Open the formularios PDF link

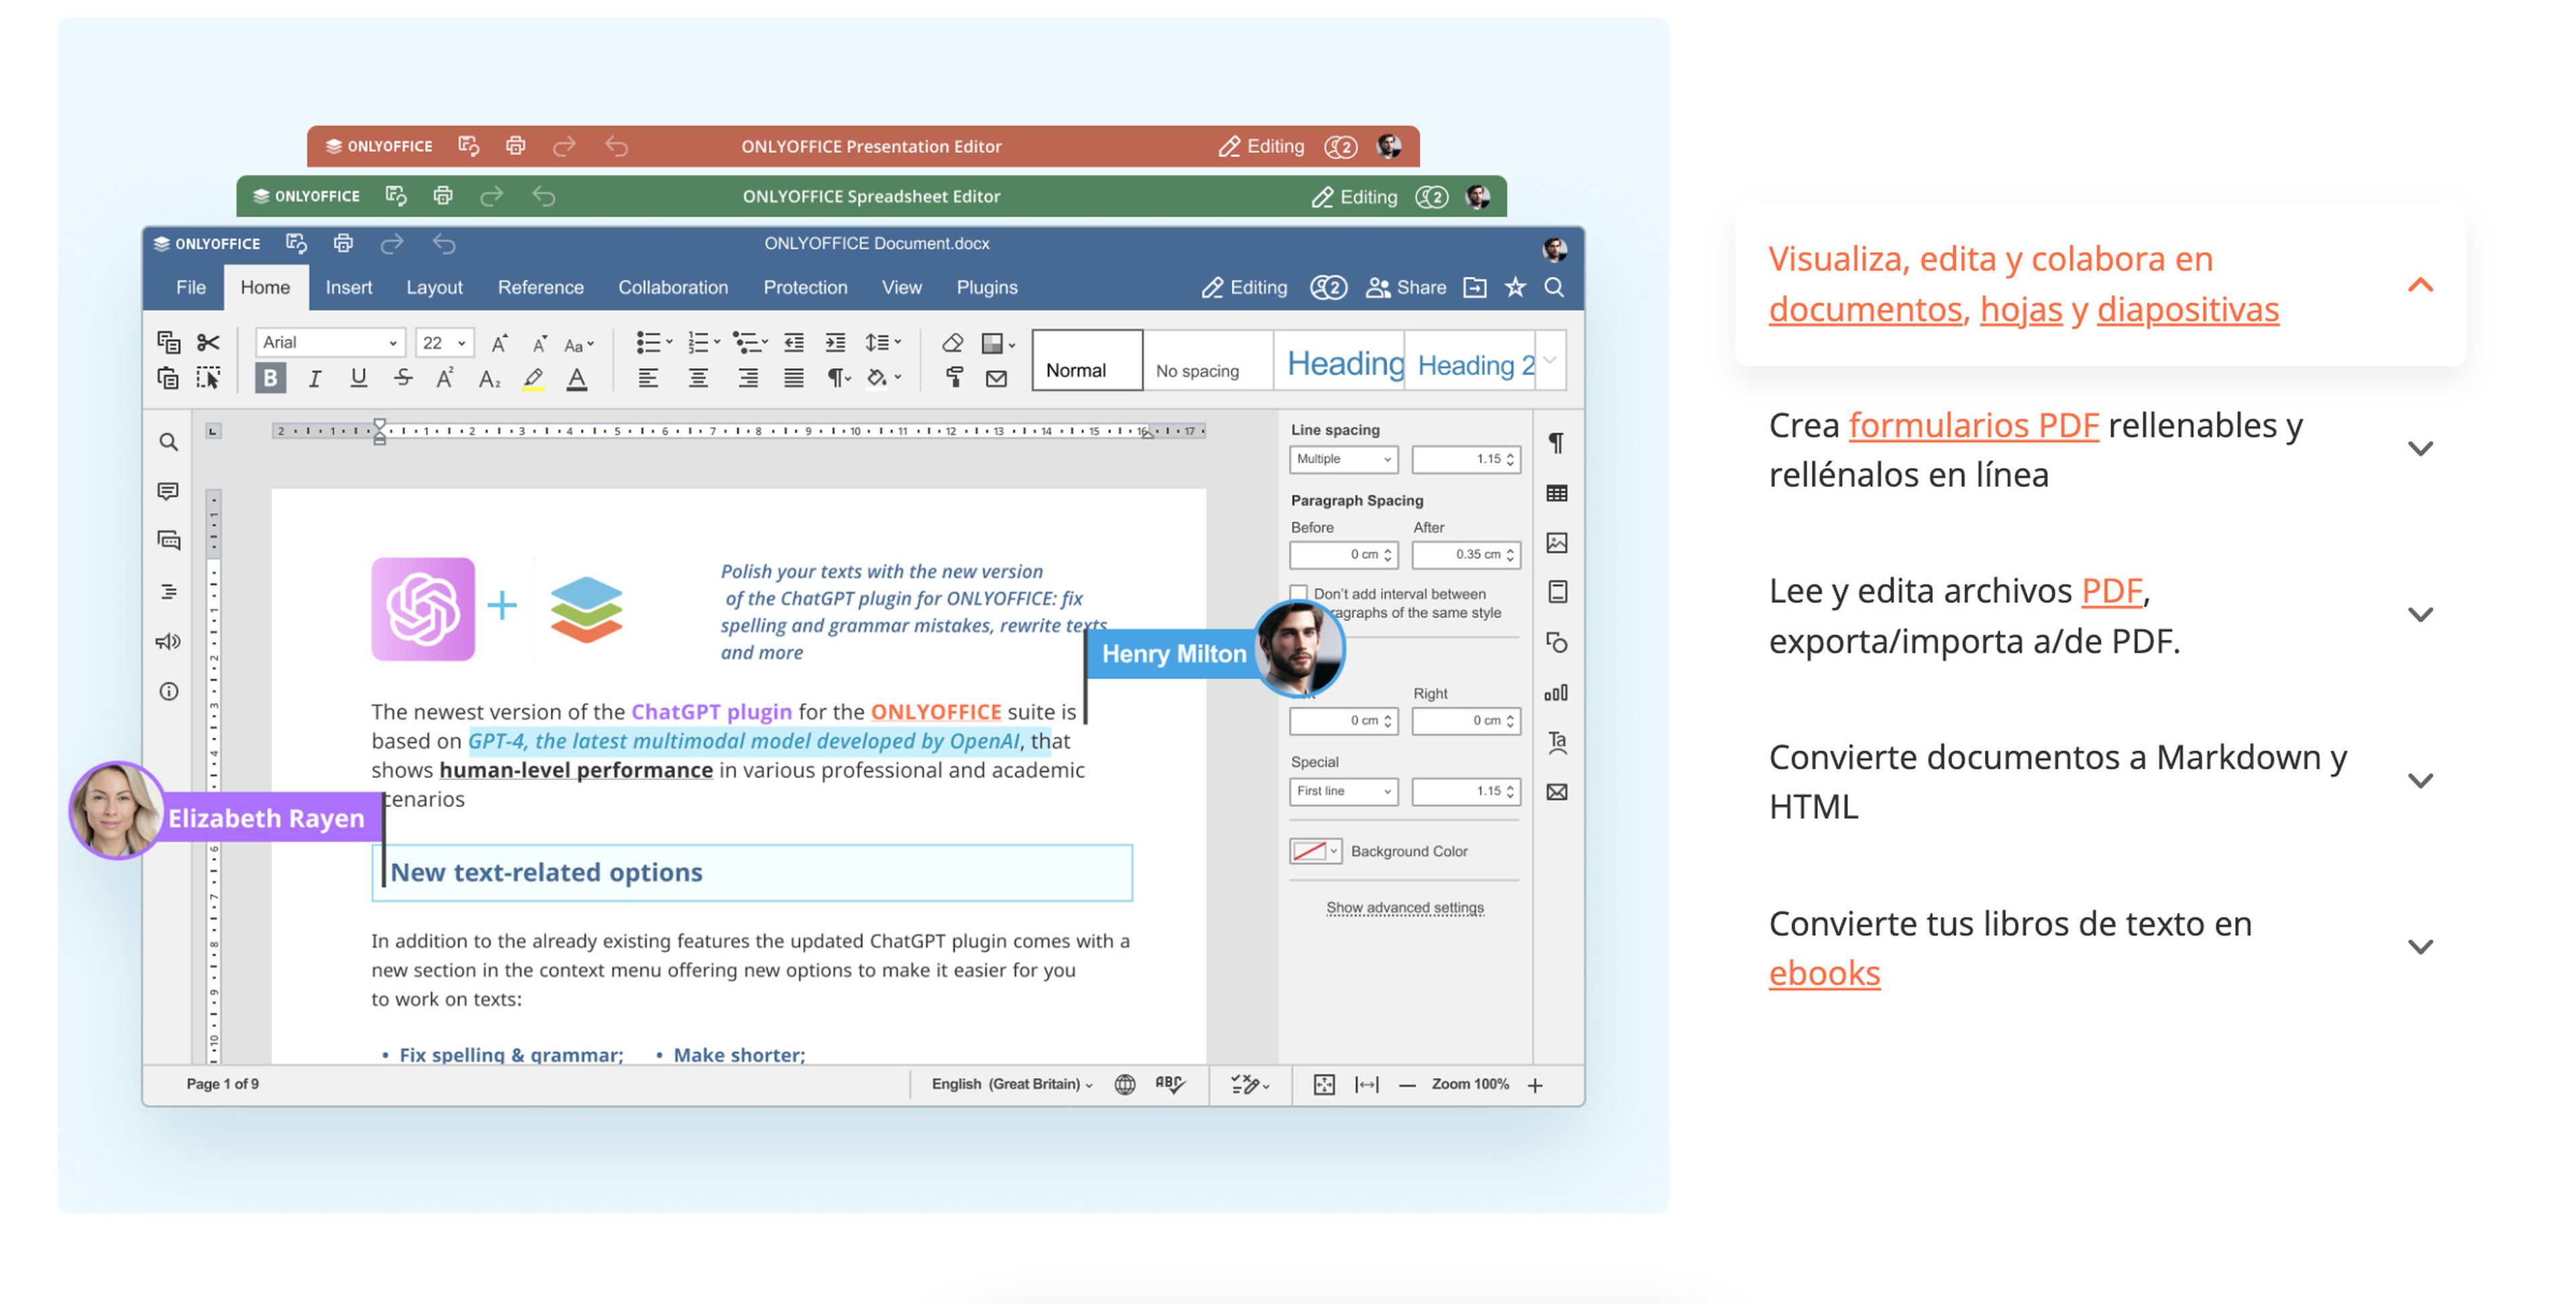coord(1973,425)
